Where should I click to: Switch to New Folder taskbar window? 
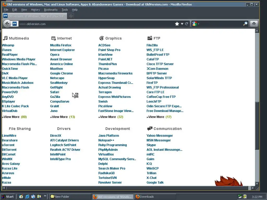(70, 197)
